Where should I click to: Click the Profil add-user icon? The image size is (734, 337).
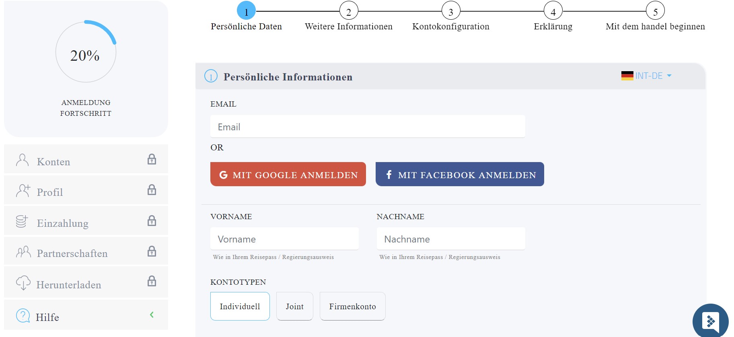[23, 191]
